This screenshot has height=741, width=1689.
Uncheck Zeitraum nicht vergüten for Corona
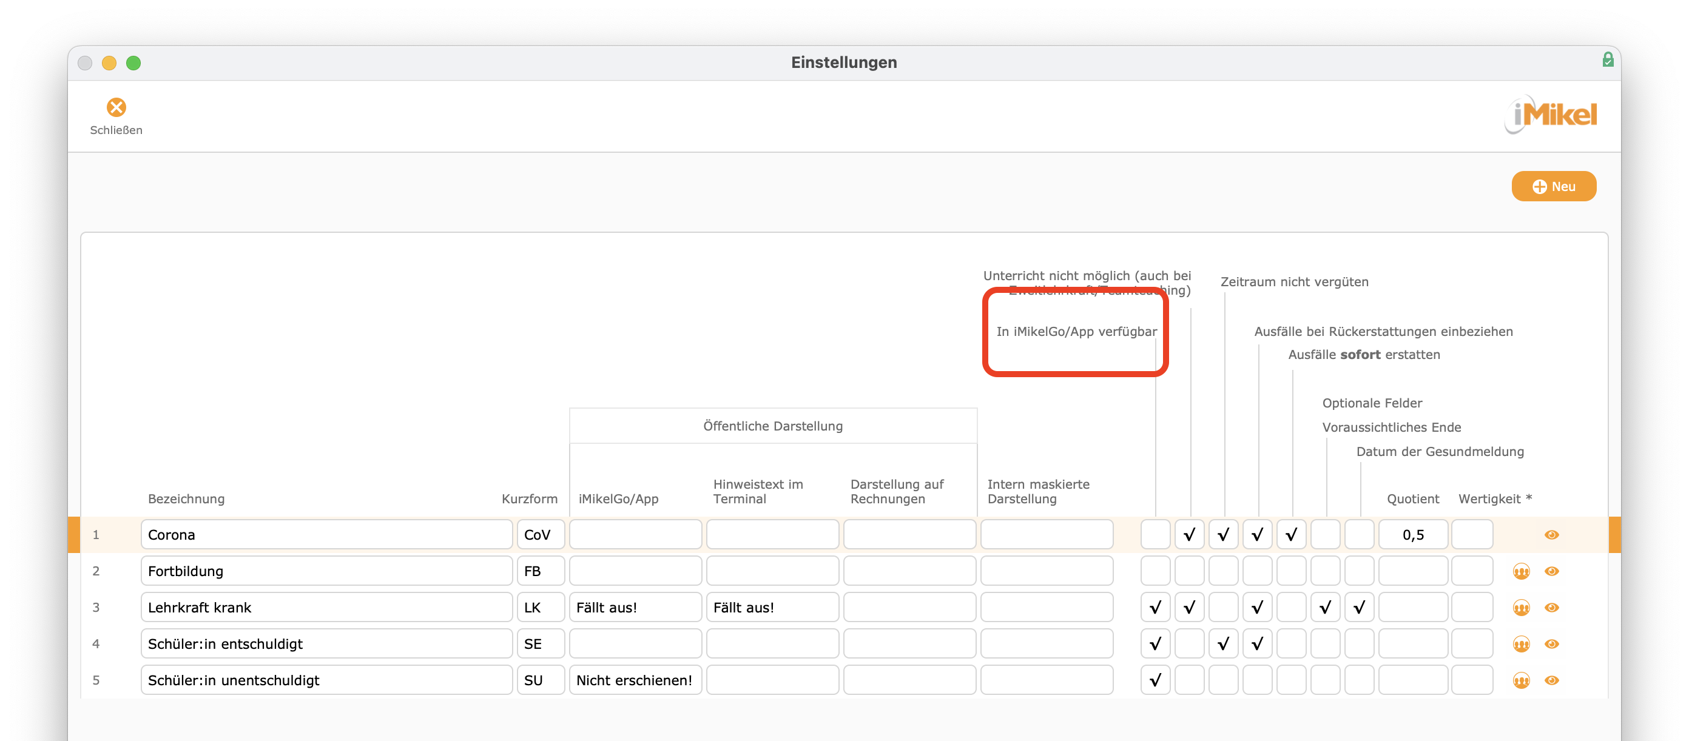(x=1223, y=535)
